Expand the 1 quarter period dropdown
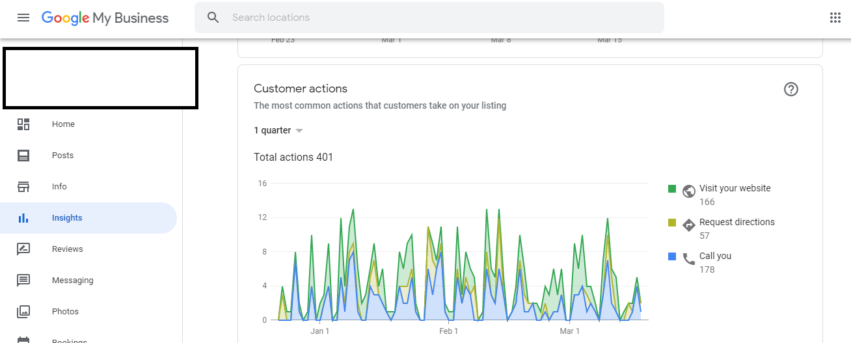This screenshot has height=343, width=851. click(278, 131)
